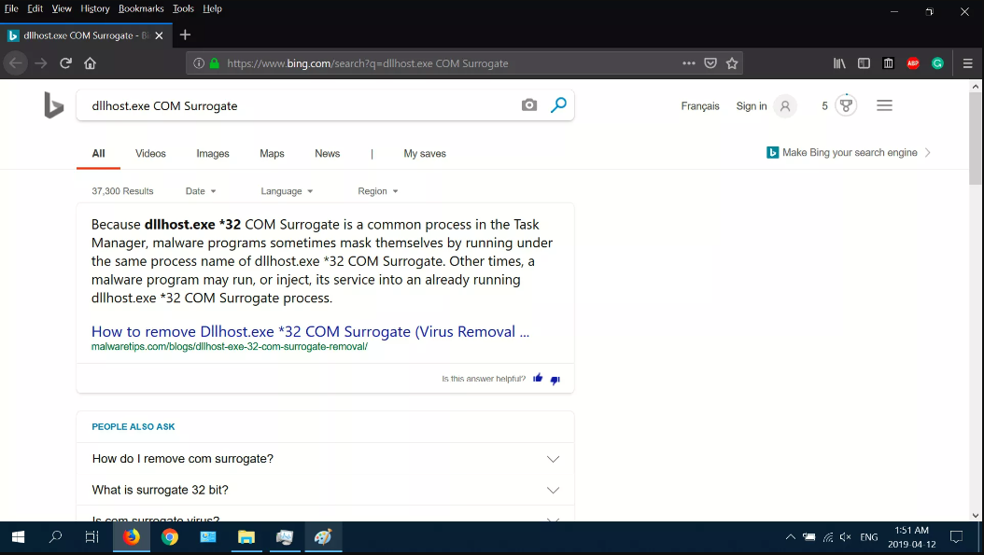Image resolution: width=984 pixels, height=555 pixels.
Task: Open the File menu
Action: click(11, 8)
